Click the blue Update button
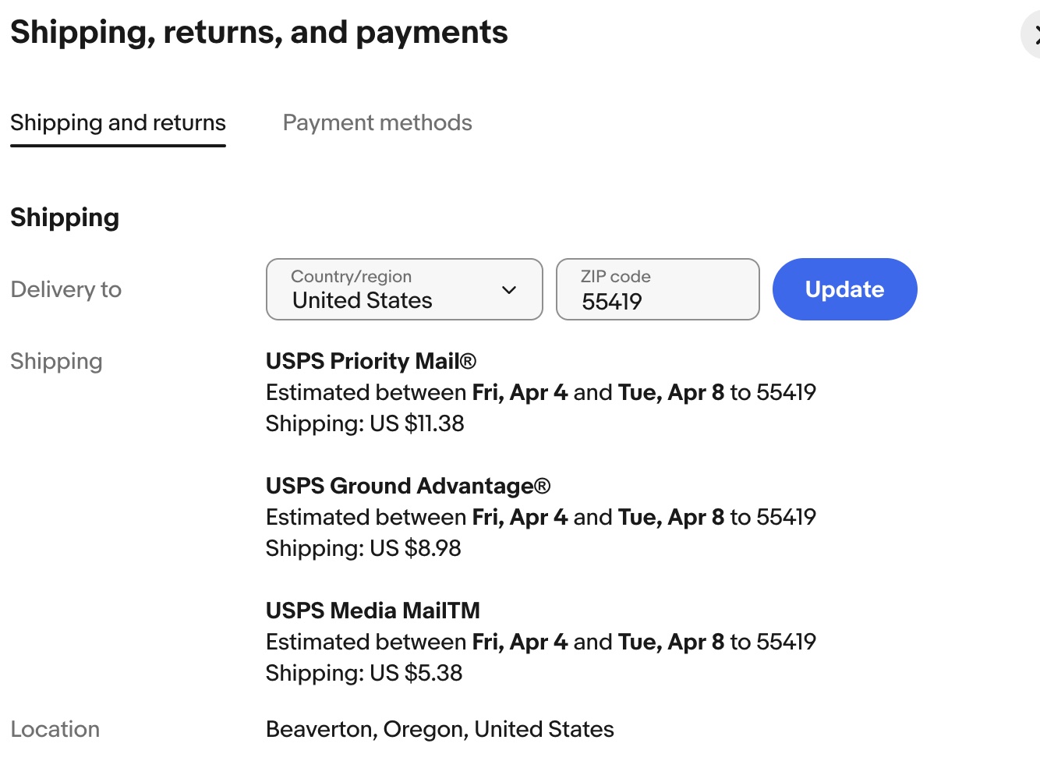The height and width of the screenshot is (761, 1040). 845,289
